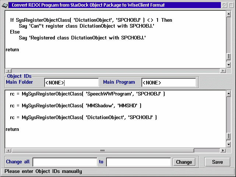Click right arrow of upper pane horizontal scrollbar
The width and height of the screenshot is (236, 177).
pyautogui.click(x=222, y=70)
